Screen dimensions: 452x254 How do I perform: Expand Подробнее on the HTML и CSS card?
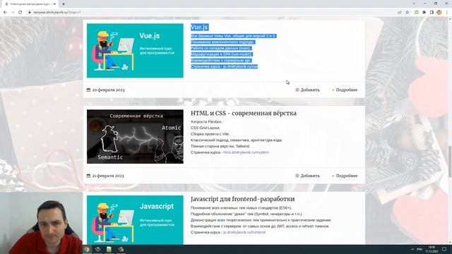point(345,176)
